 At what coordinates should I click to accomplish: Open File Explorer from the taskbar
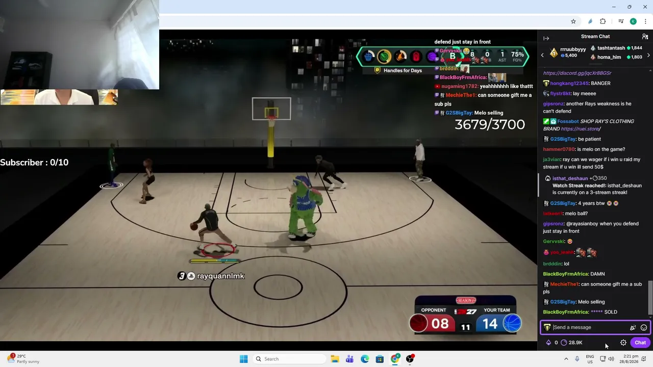click(x=335, y=359)
